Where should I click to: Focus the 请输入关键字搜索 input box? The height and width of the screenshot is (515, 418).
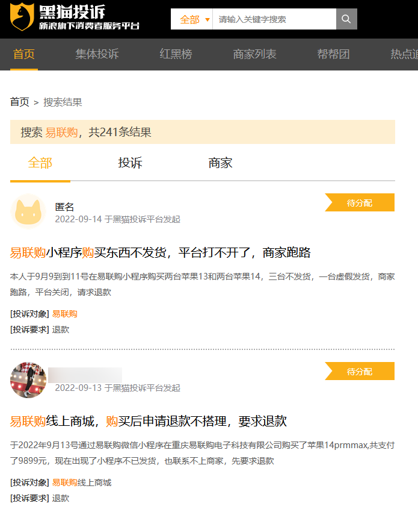tap(274, 19)
